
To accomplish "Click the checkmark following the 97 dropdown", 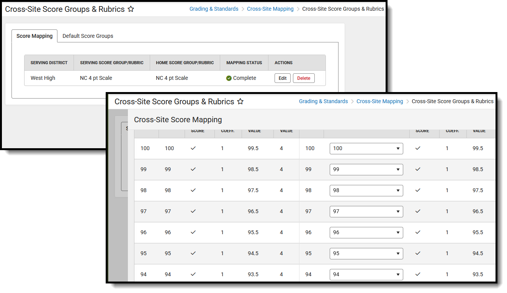I will click(418, 211).
